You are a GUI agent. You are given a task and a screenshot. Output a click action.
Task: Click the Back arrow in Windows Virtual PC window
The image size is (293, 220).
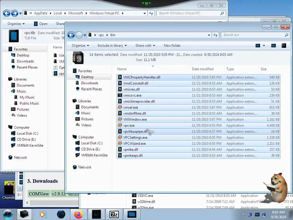[7, 13]
